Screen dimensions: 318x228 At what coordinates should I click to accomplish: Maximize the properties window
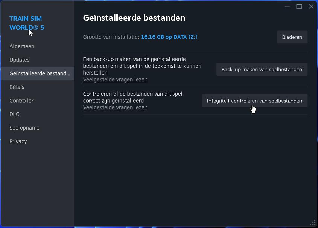299,7
